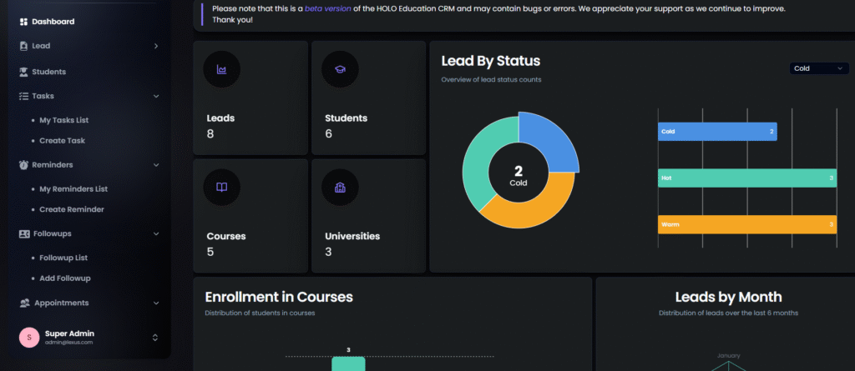Click the Super Admin avatar circle
Viewport: 855px width, 371px height.
(x=29, y=338)
